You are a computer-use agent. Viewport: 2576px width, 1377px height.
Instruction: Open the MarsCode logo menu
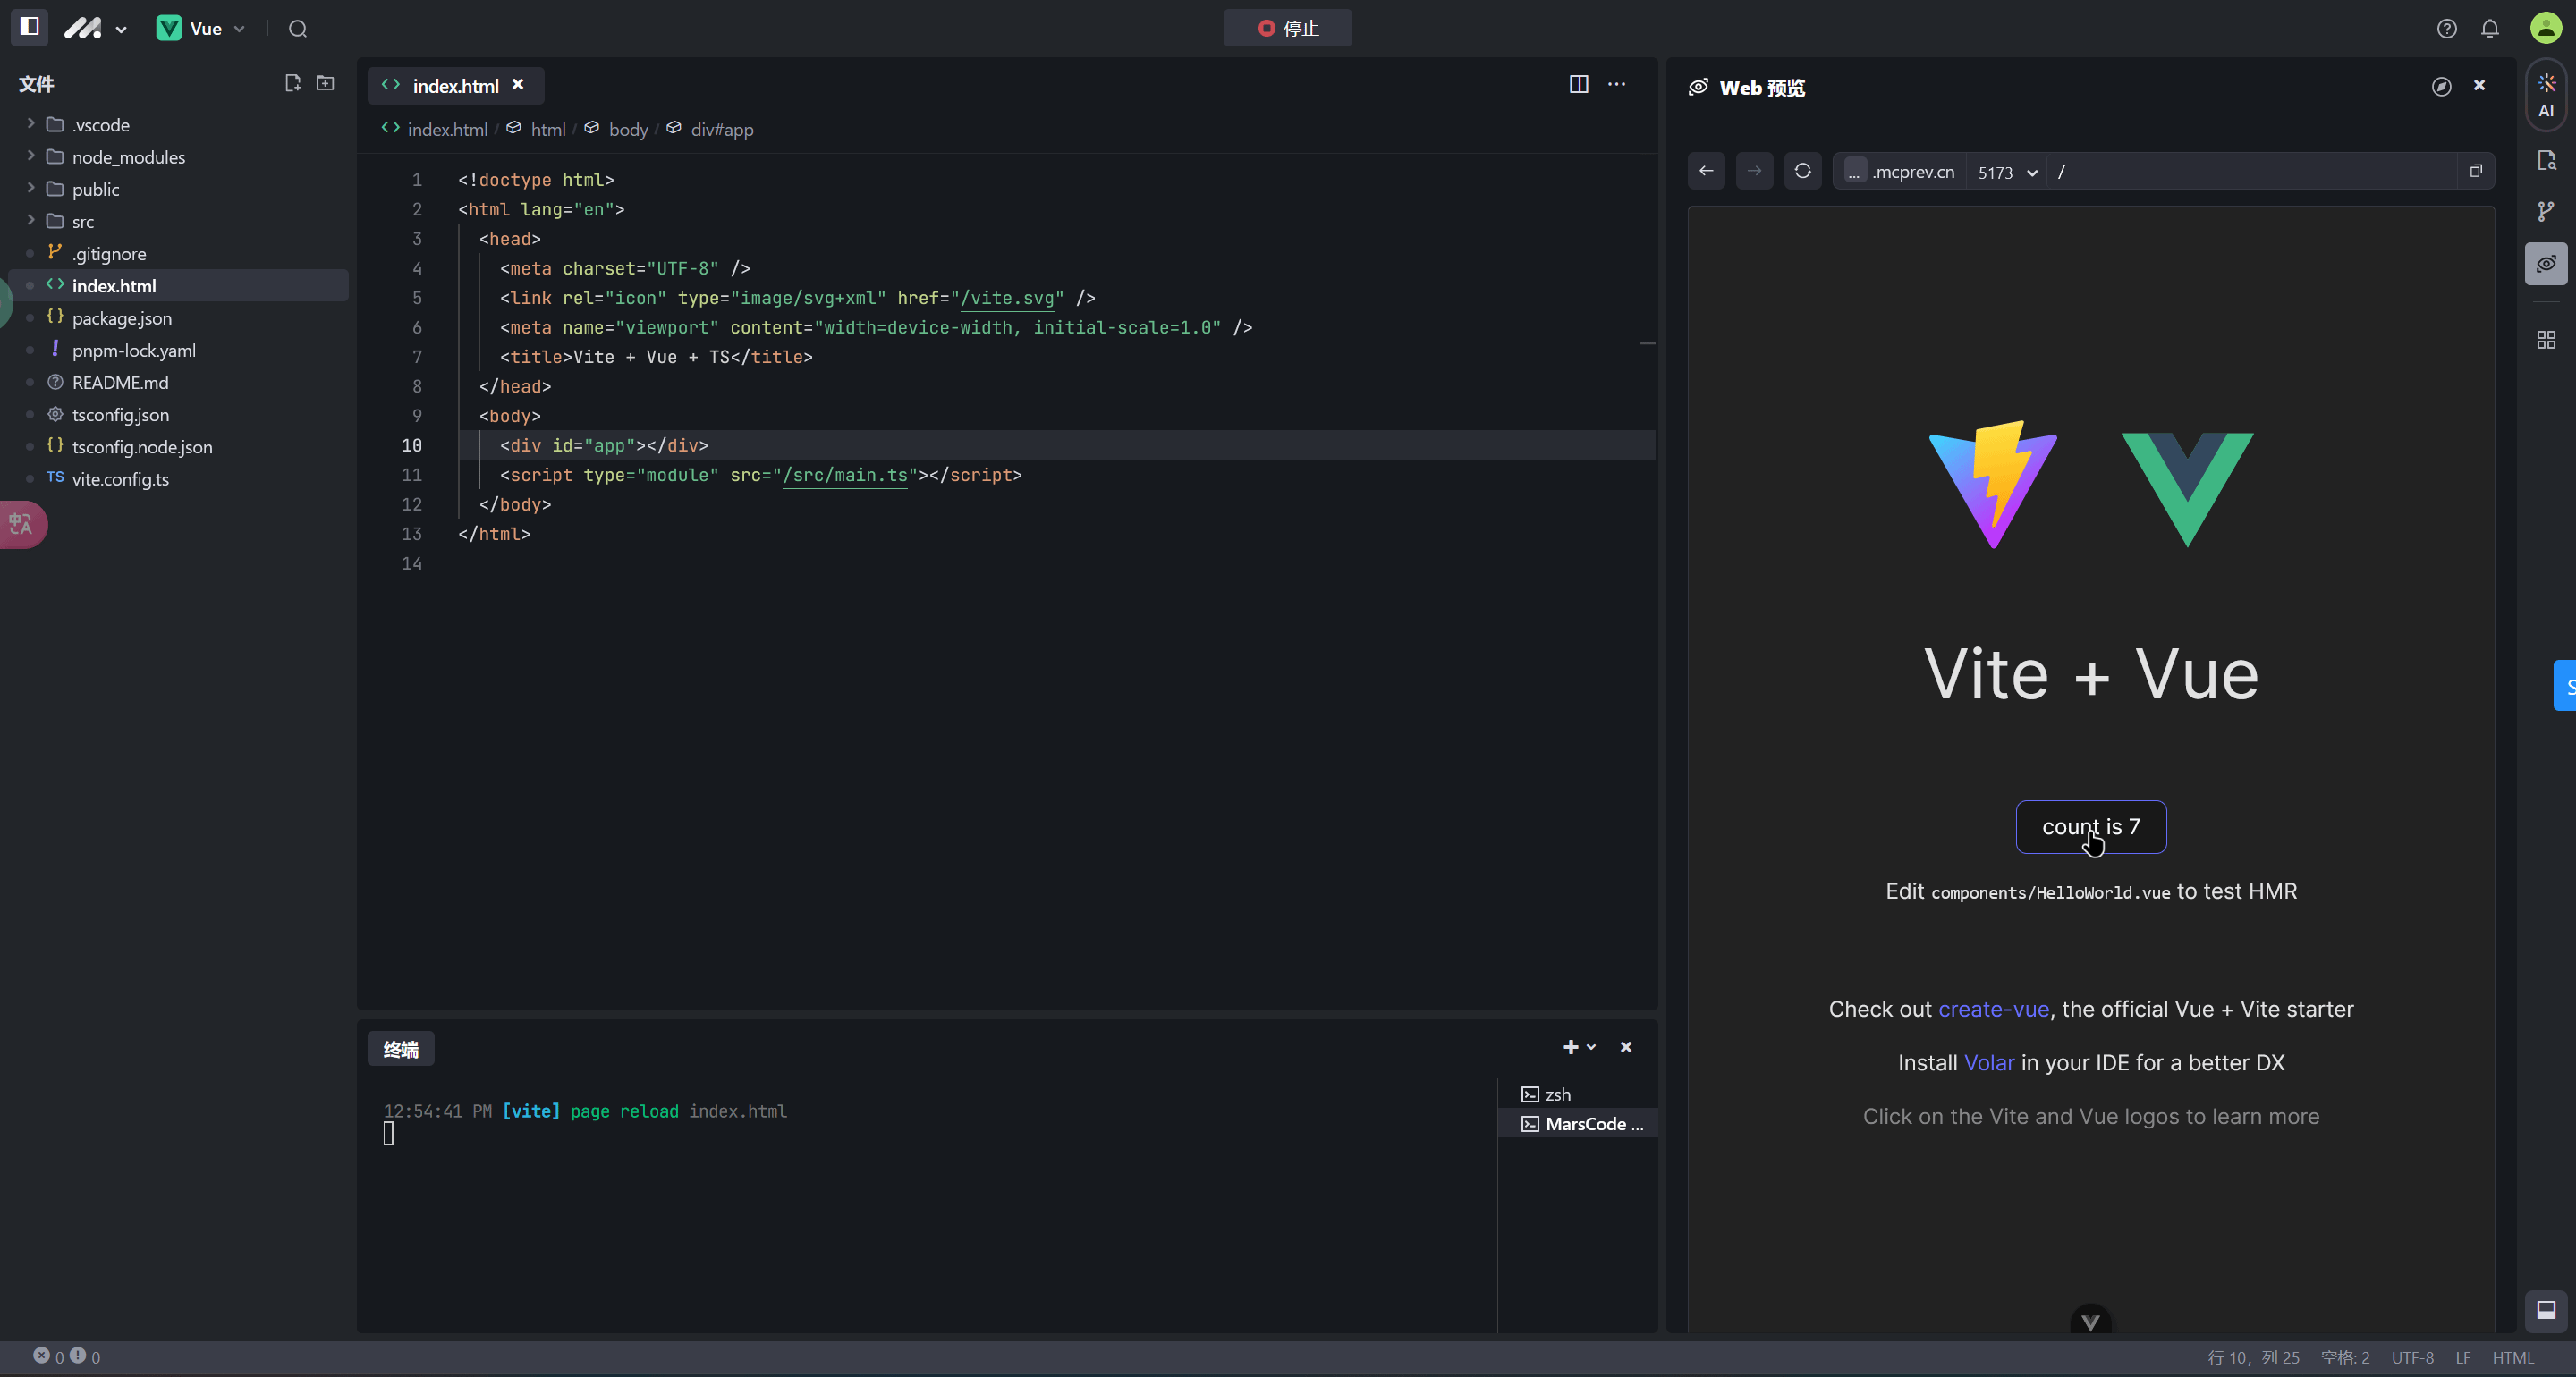(95, 28)
